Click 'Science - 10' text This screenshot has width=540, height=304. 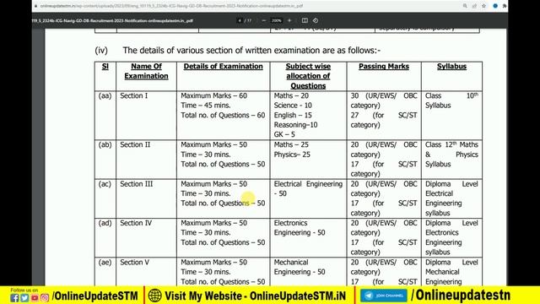pos(293,105)
